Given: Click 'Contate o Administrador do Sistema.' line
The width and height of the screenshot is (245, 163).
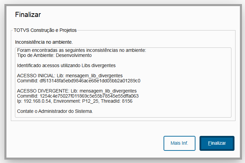Looking at the screenshot, I should coord(55,111).
